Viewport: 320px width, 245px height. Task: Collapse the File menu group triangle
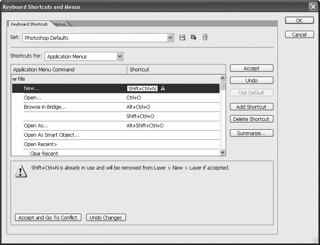point(15,80)
